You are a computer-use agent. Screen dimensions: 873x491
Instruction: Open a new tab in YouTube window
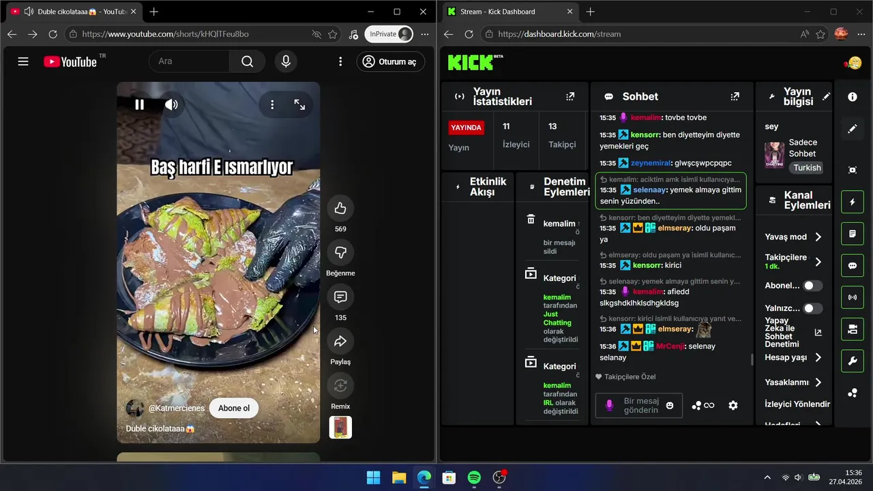coord(154,12)
